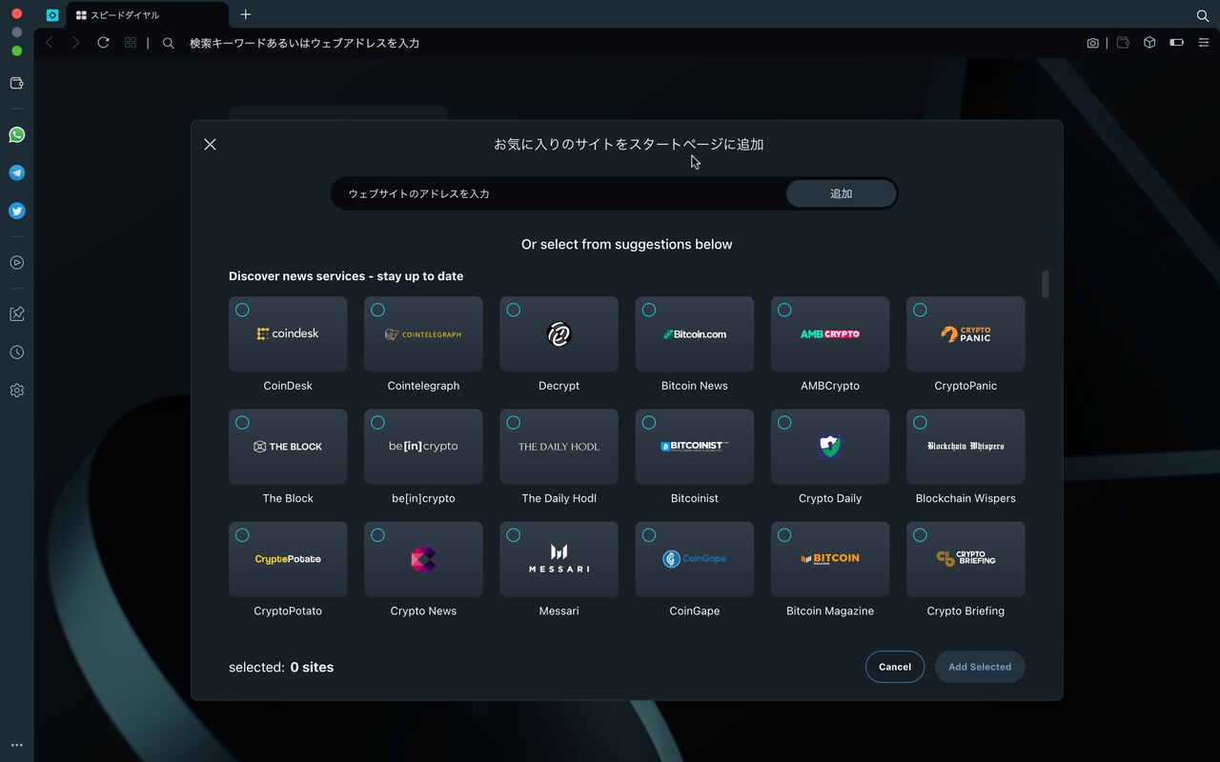Click the Crypto Daily thumbnail
This screenshot has height=762, width=1220.
coord(830,447)
